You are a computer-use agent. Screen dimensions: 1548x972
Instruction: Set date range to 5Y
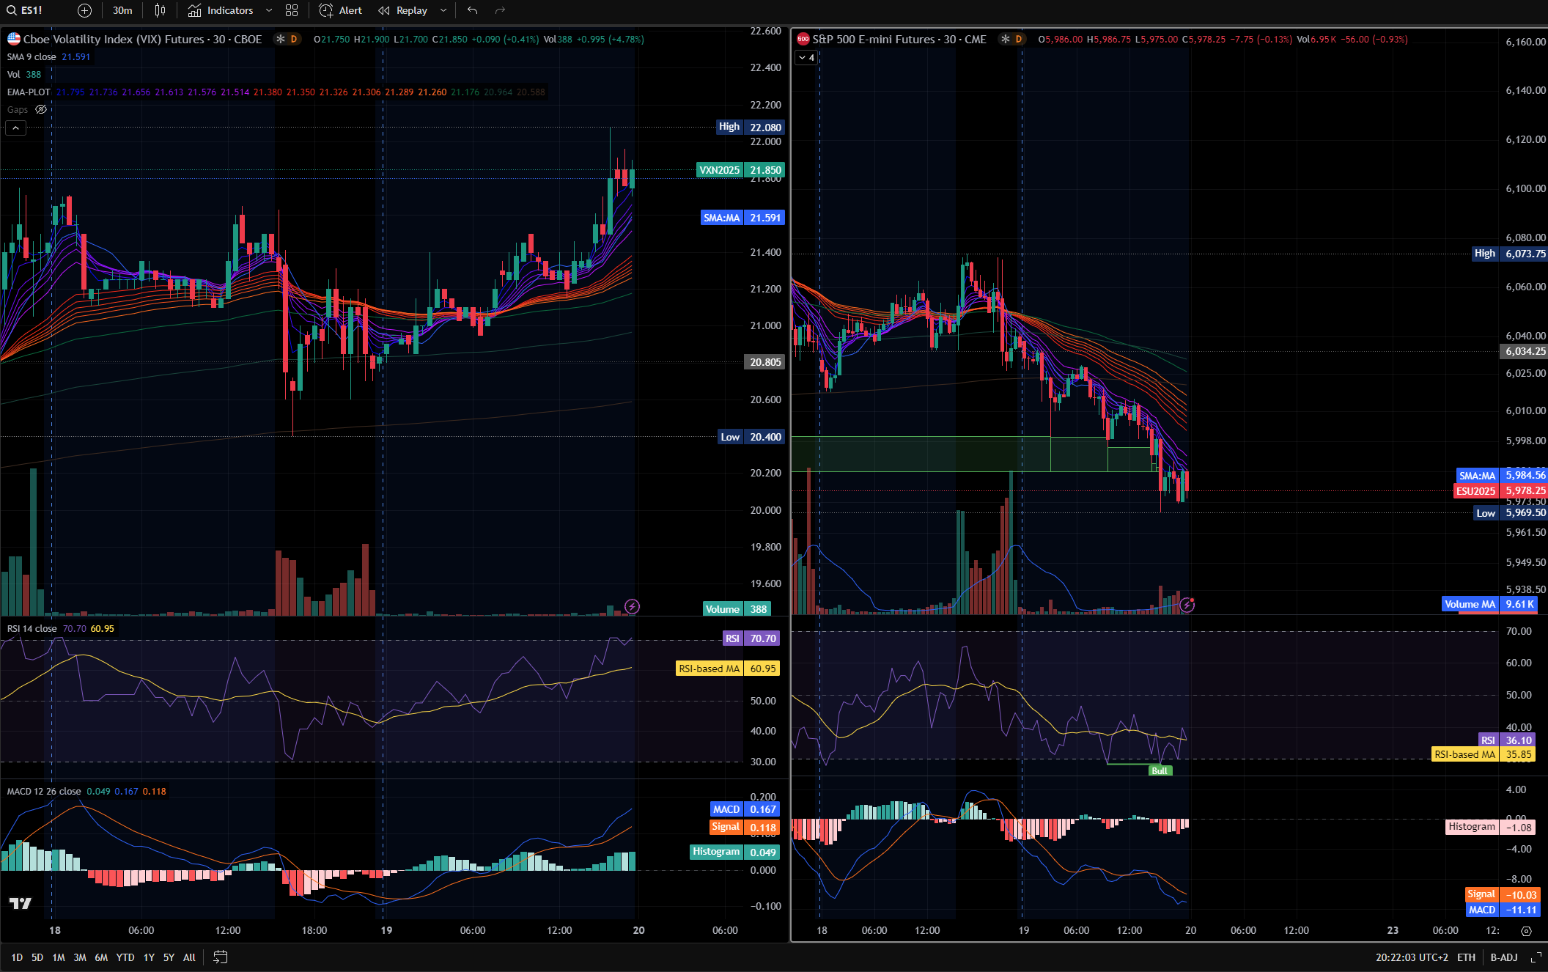169,957
